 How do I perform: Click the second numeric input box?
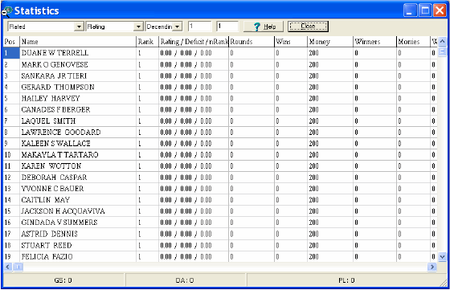coord(227,27)
